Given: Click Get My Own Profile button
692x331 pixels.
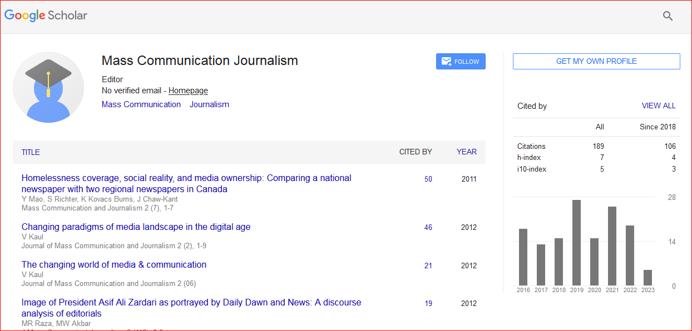Looking at the screenshot, I should 596,61.
